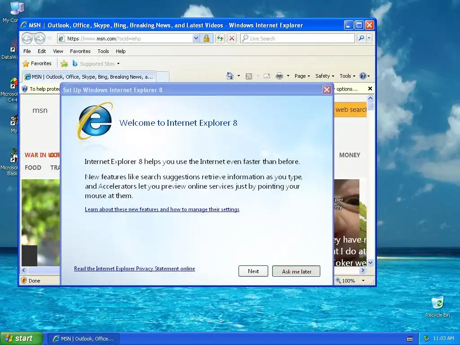Click the search magnifier button
Image resolution: width=460 pixels, height=345 pixels.
[362, 39]
